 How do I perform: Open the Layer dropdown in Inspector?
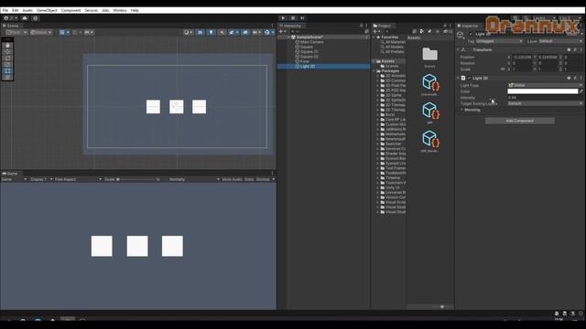tap(559, 41)
